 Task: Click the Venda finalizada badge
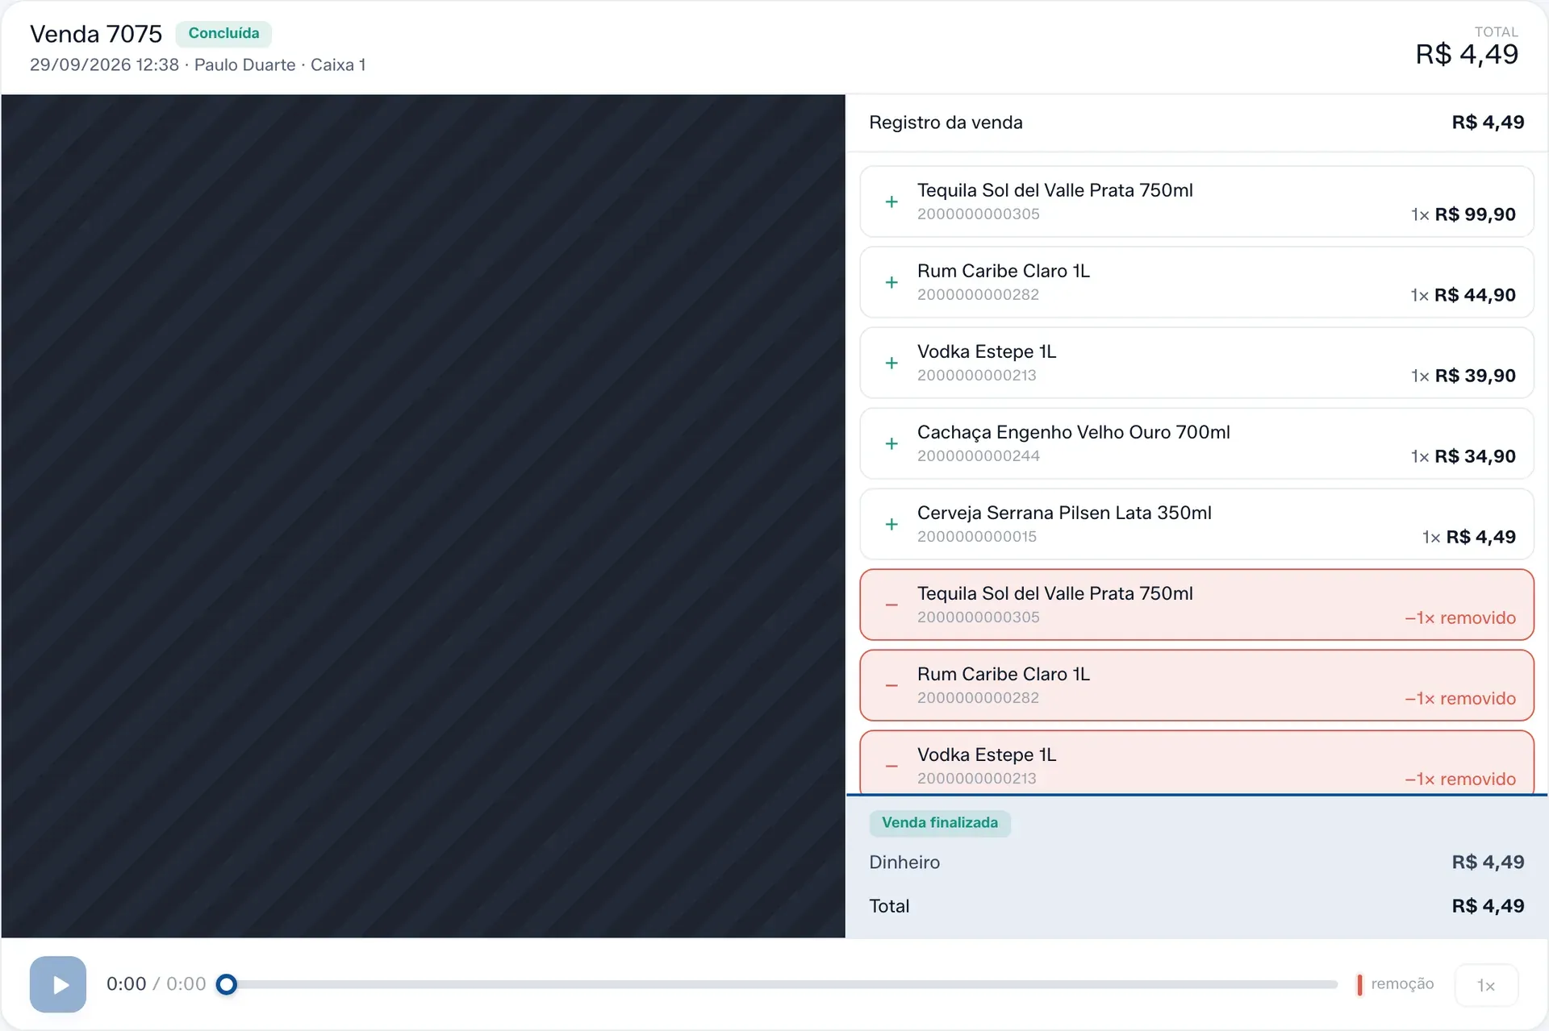click(x=940, y=823)
